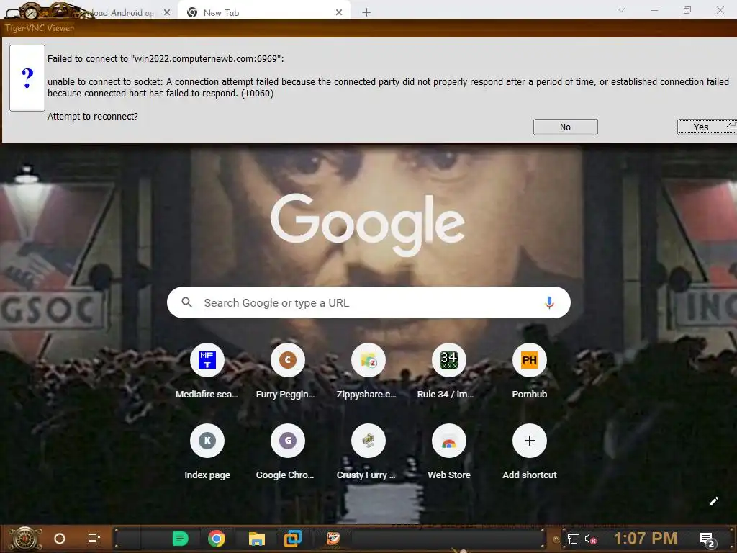
Task: Click Yes to attempt reconnecting
Action: tap(707, 127)
